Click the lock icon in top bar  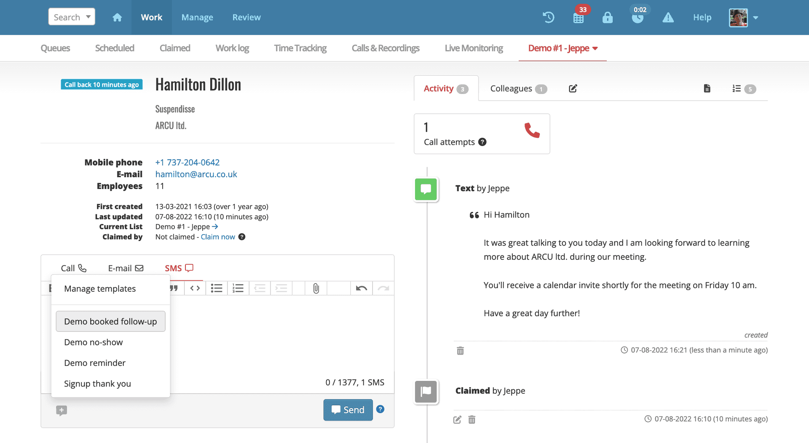607,17
